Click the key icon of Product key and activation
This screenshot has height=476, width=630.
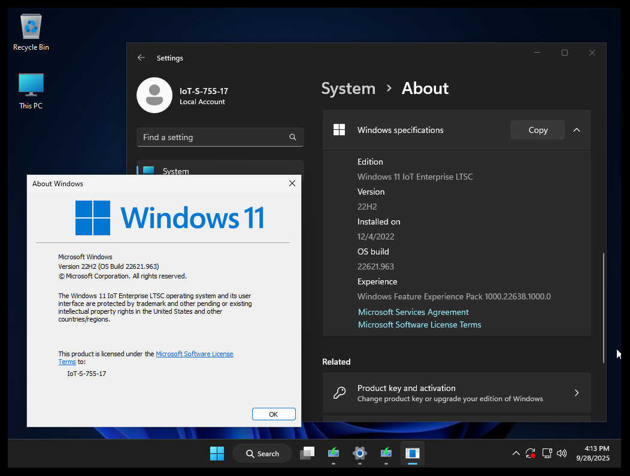pyautogui.click(x=340, y=392)
